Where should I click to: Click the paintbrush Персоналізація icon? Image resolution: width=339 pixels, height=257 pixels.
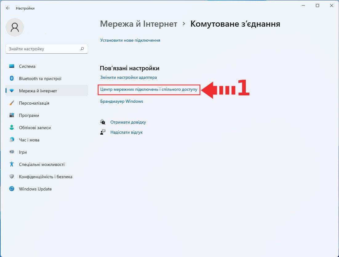coord(12,103)
